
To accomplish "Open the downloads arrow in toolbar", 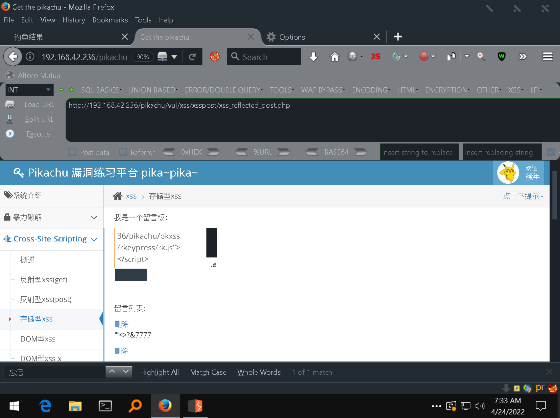I will 314,57.
